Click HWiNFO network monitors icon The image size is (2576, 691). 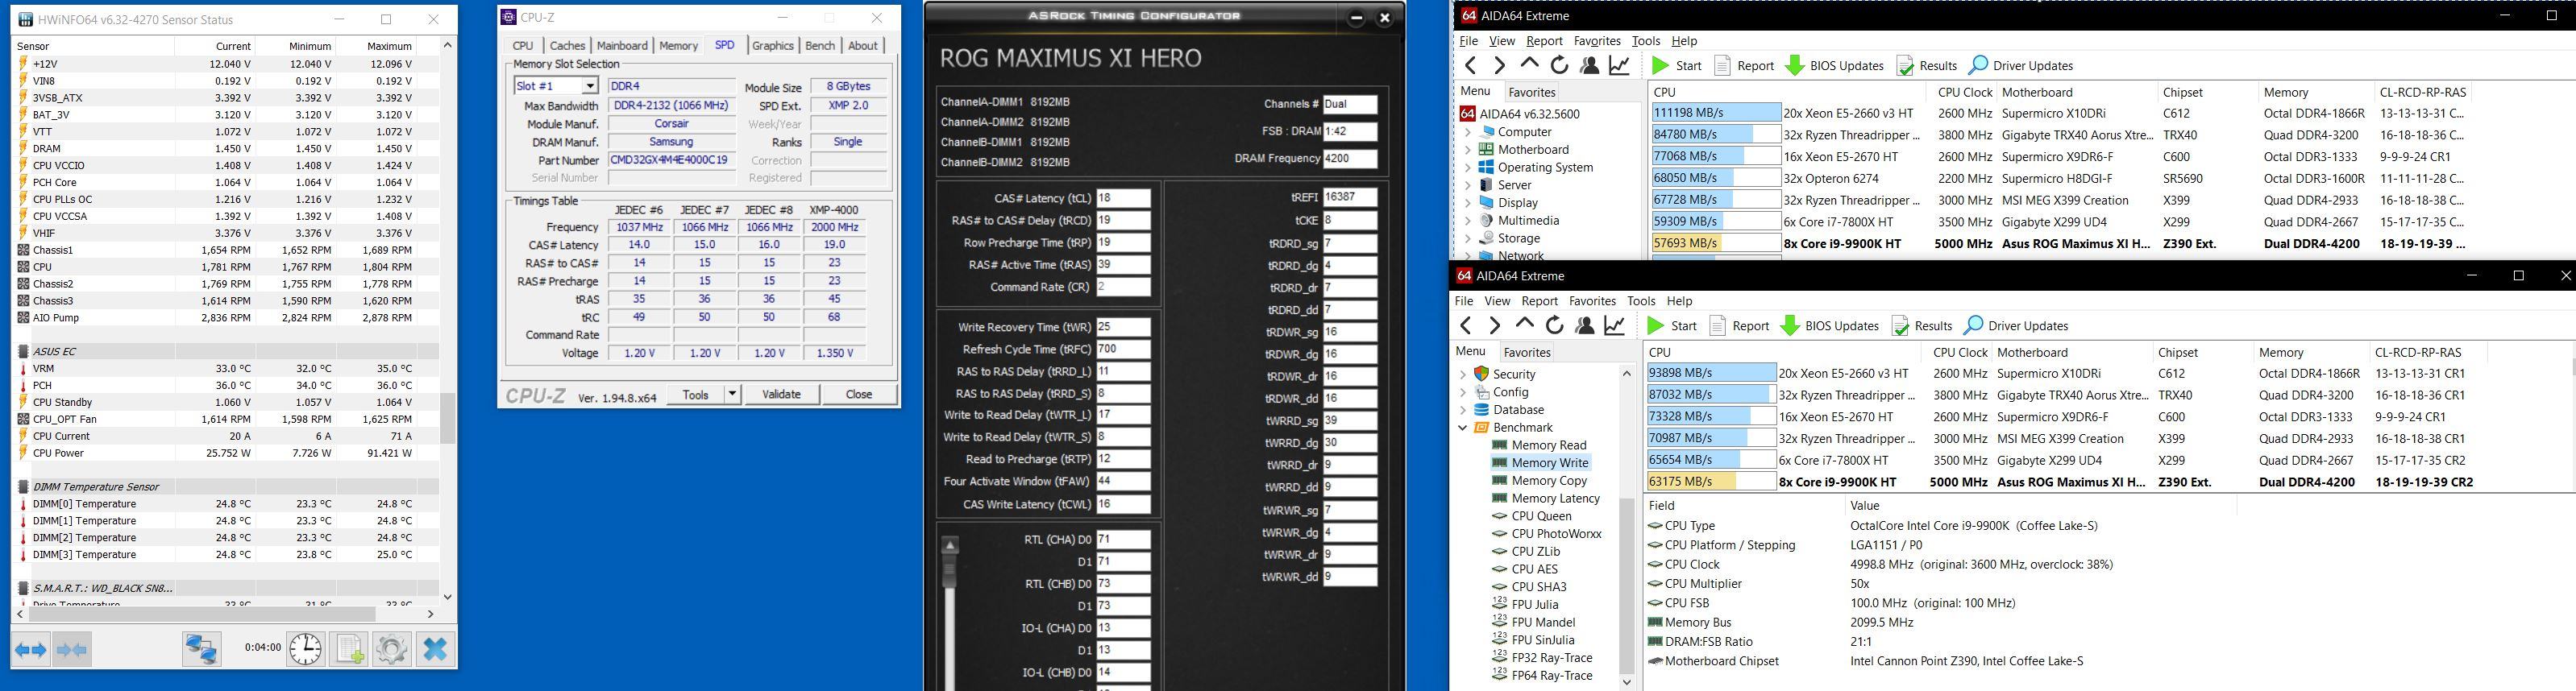point(202,649)
